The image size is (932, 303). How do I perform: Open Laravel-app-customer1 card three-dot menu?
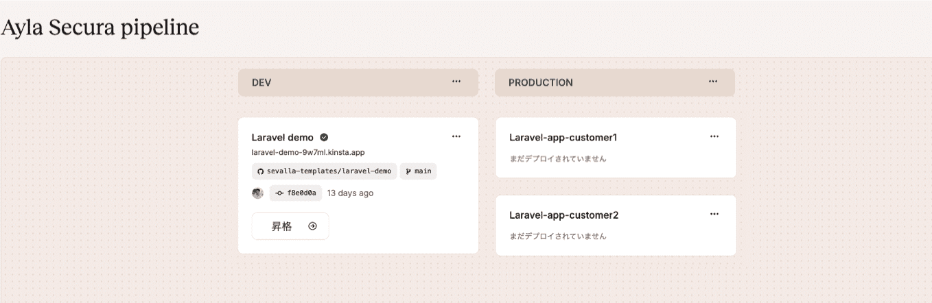(714, 136)
